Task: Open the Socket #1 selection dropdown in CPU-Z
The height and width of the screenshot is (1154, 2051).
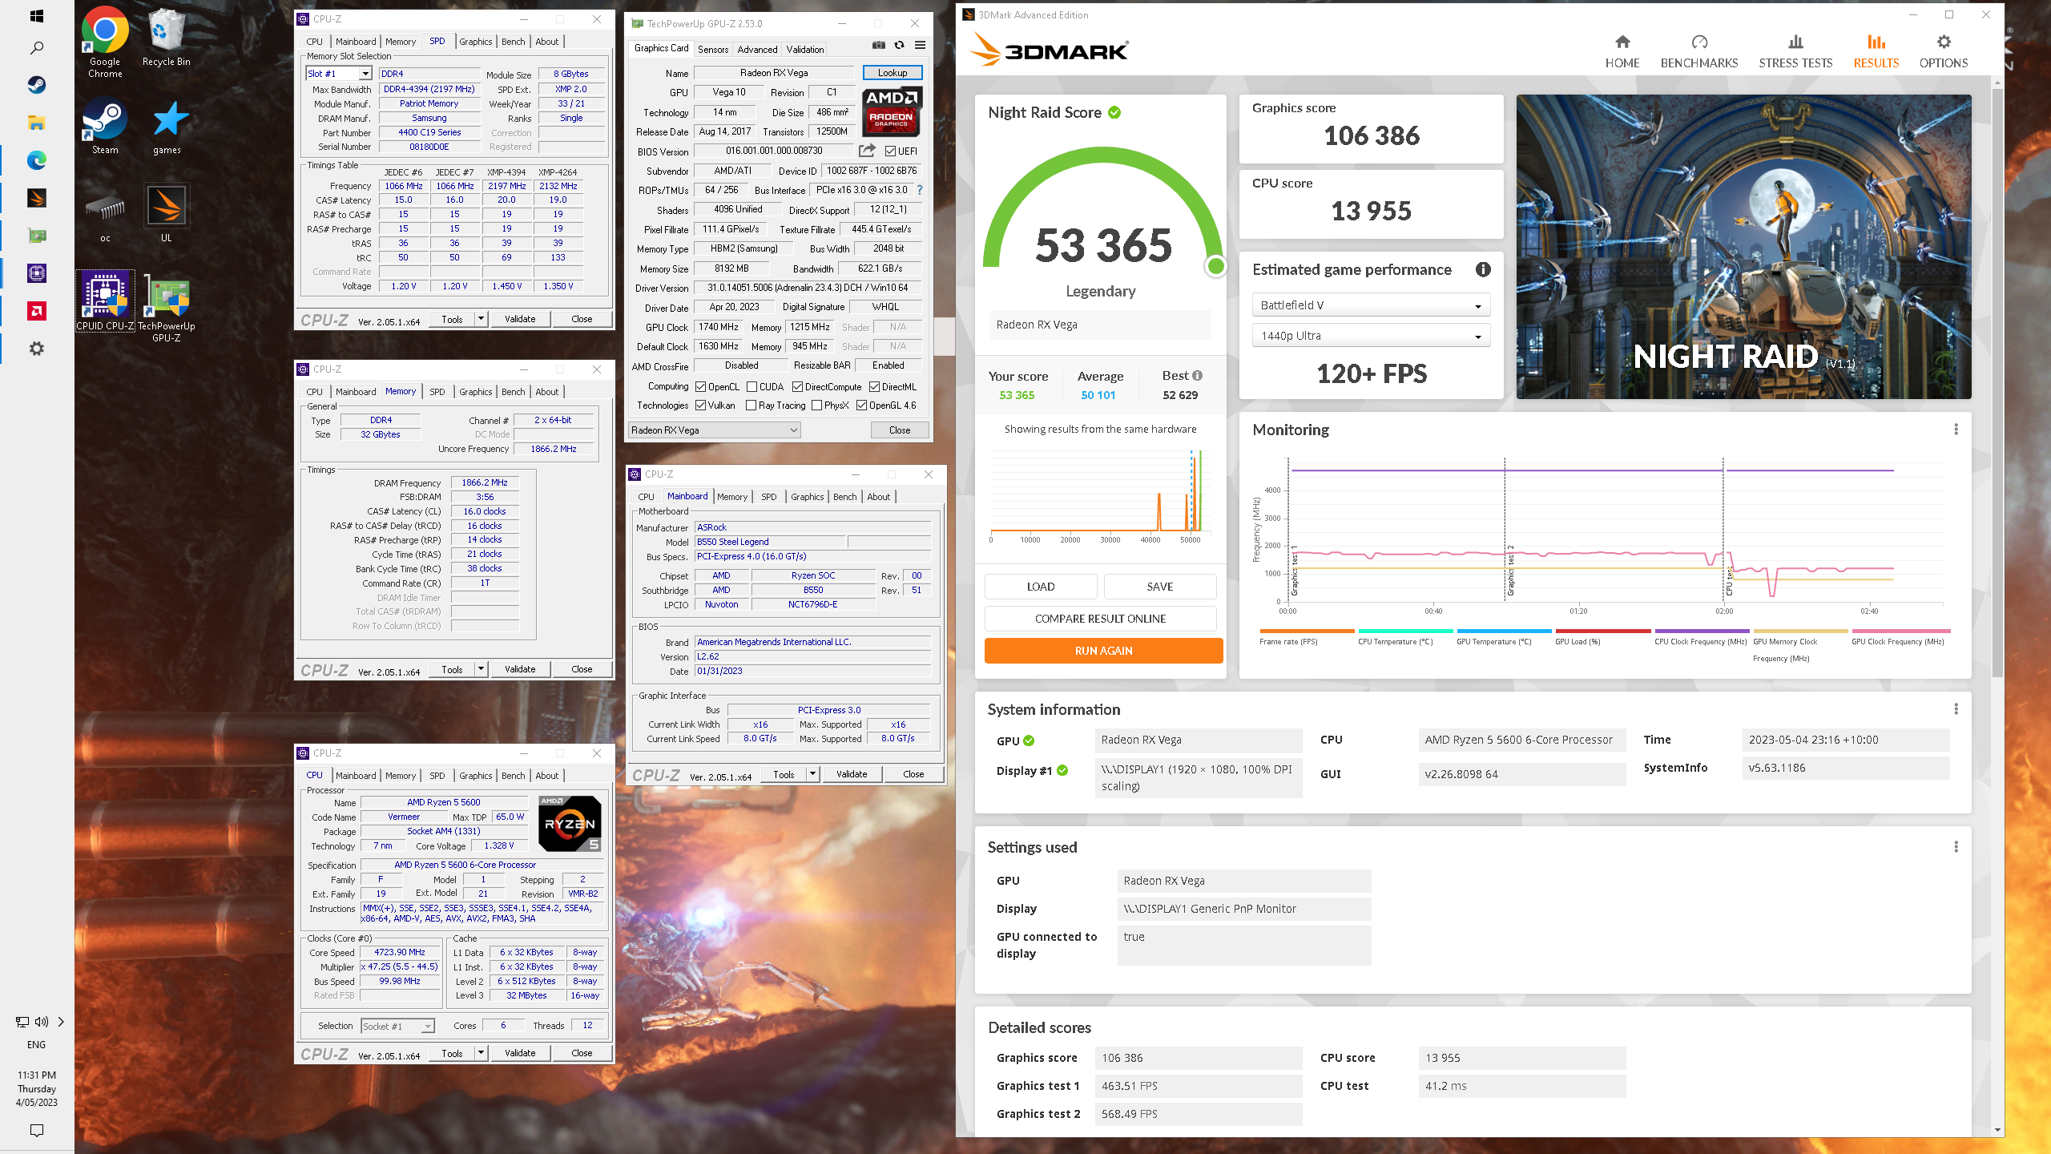Action: tap(397, 1026)
